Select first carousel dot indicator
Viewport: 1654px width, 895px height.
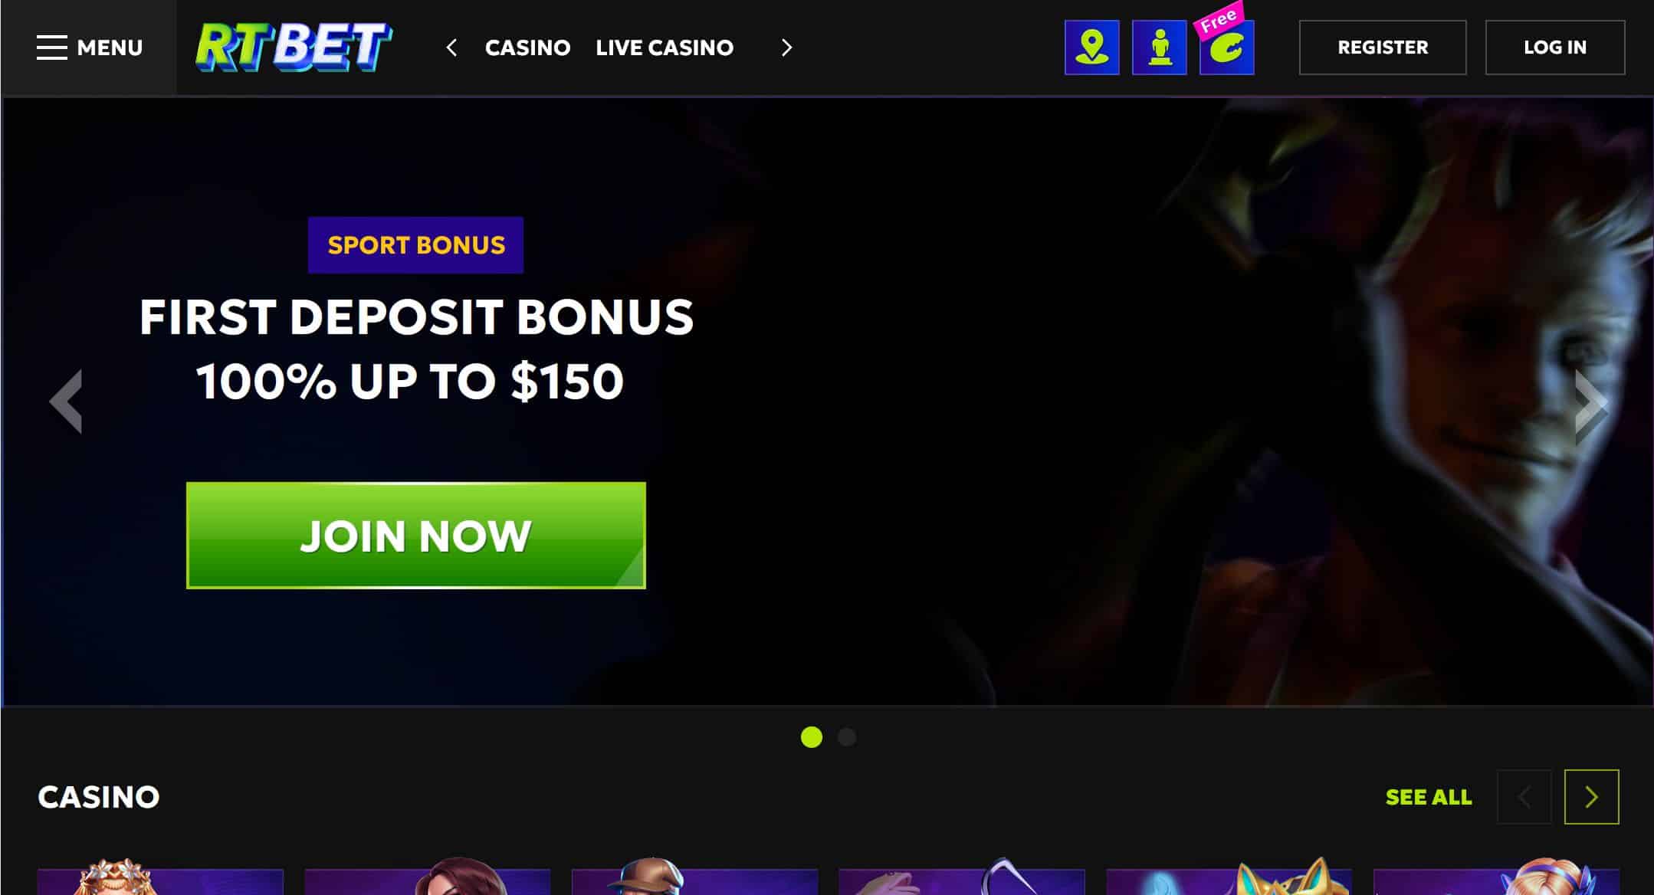tap(811, 737)
